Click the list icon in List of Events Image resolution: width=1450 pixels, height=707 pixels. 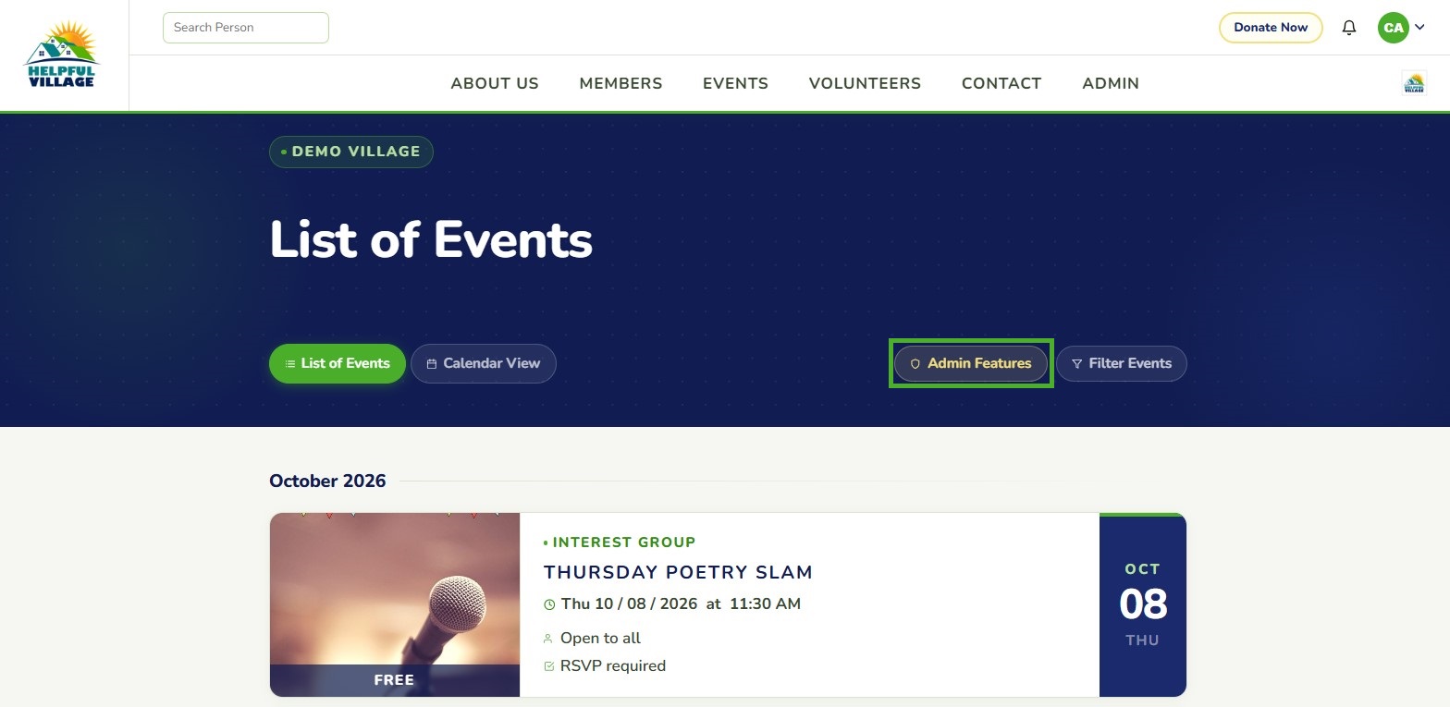pos(290,364)
